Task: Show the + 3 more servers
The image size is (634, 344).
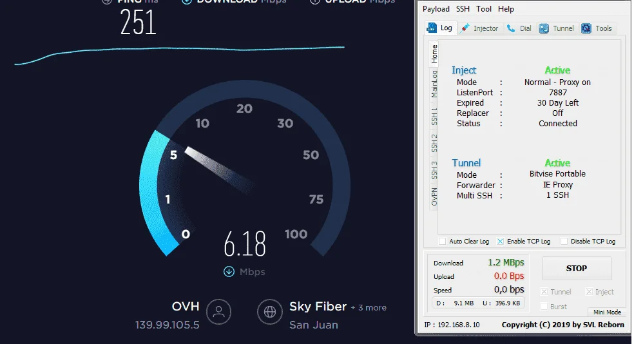Action: coord(369,308)
